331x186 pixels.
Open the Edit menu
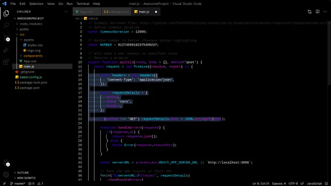pyautogui.click(x=22, y=3)
